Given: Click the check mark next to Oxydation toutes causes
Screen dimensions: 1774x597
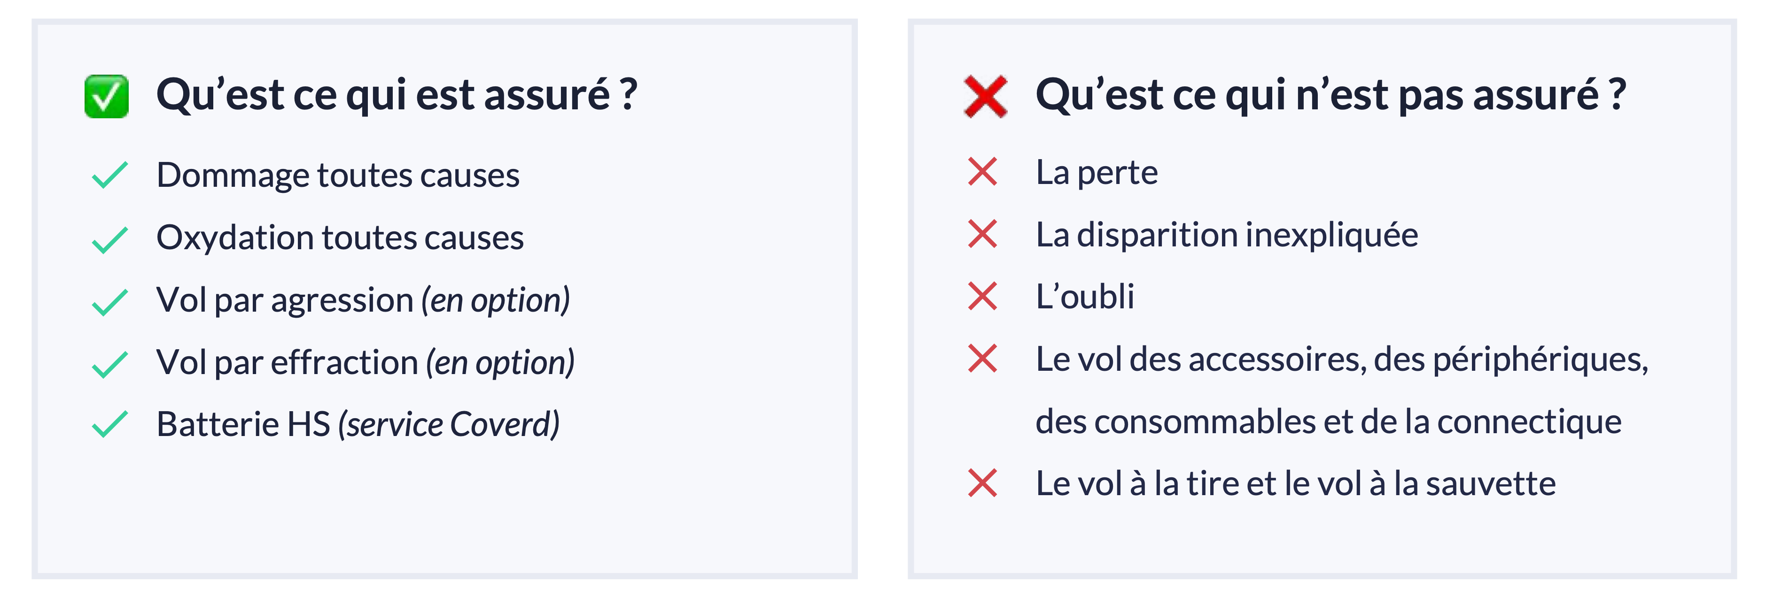Looking at the screenshot, I should [x=110, y=239].
